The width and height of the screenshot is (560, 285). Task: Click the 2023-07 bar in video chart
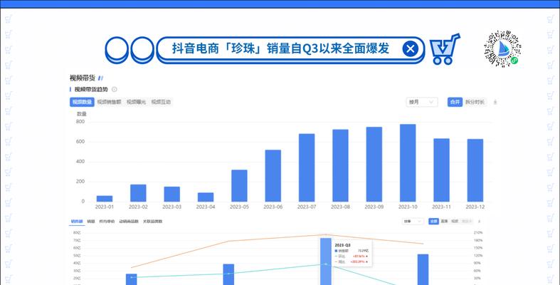tap(307, 167)
